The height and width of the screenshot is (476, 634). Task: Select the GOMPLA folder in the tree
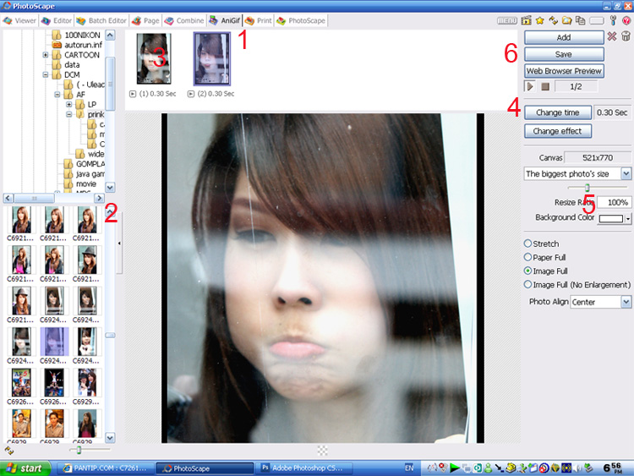[84, 164]
